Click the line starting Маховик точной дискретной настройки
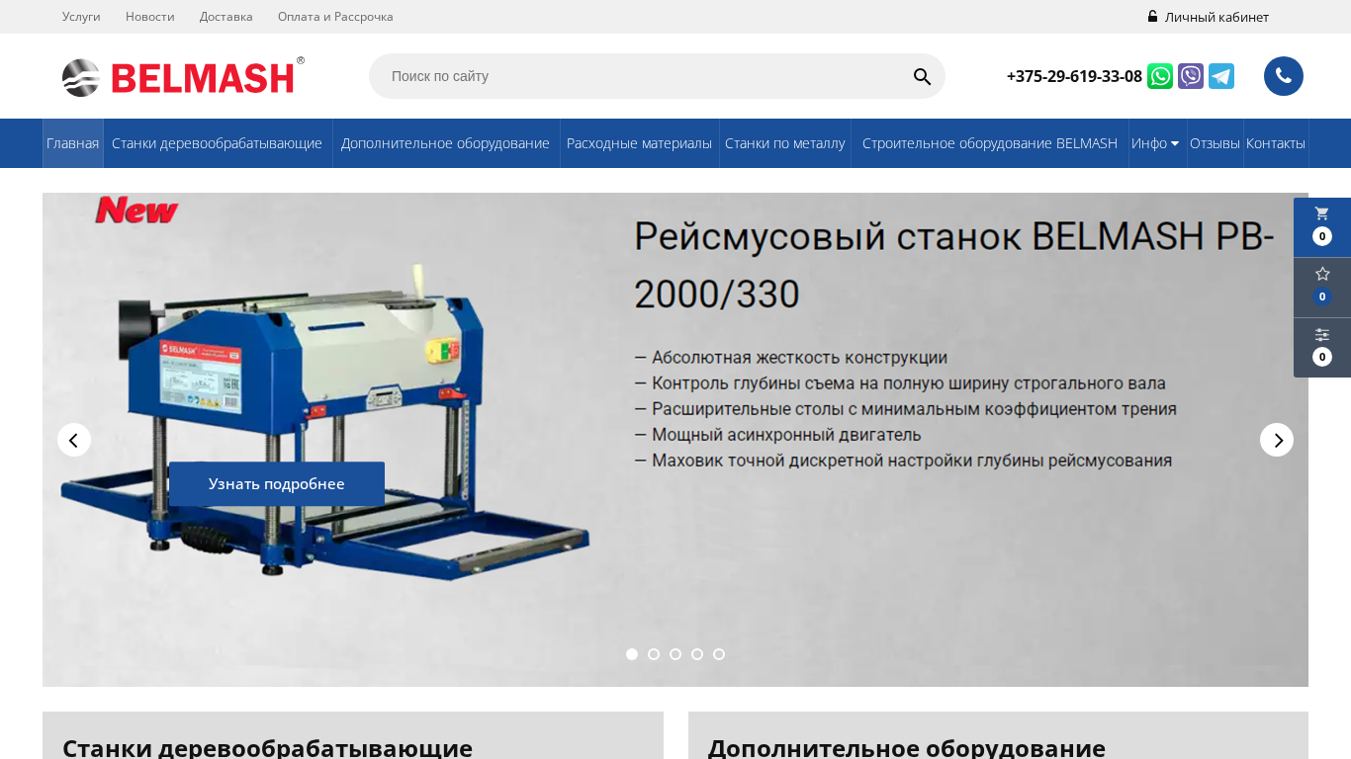The height and width of the screenshot is (759, 1351). (903, 461)
